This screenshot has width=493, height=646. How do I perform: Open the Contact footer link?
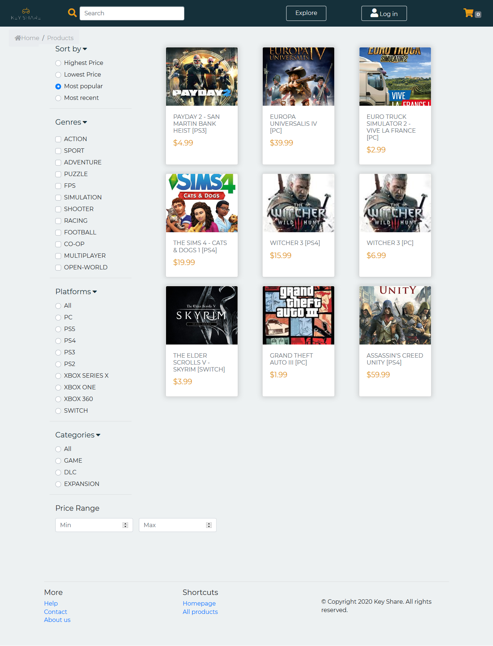[x=55, y=612]
